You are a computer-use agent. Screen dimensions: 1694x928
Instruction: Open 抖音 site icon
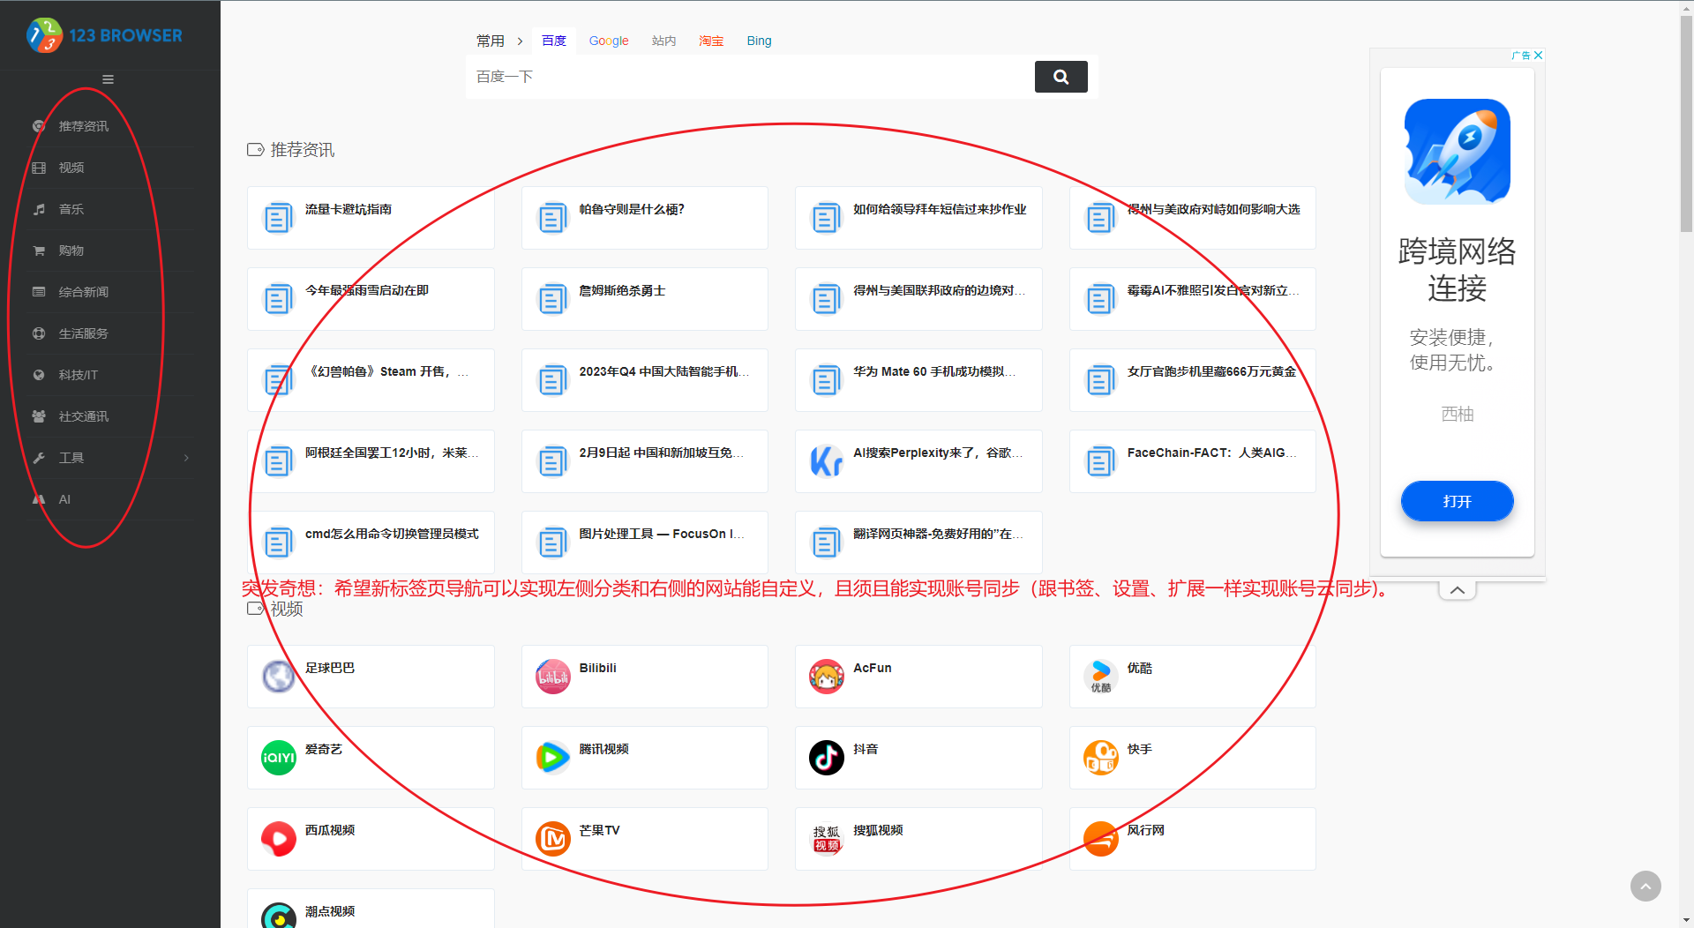pyautogui.click(x=827, y=758)
